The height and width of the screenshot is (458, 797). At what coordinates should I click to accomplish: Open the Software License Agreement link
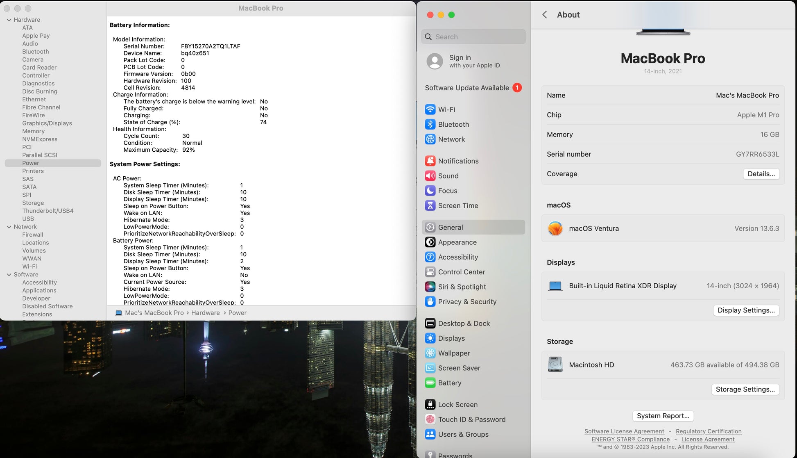click(x=624, y=431)
